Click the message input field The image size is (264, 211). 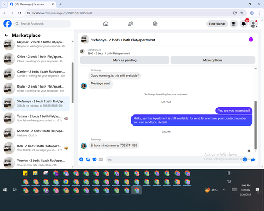click(x=174, y=160)
